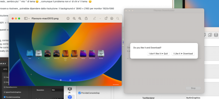Show the image info inspector in Preview

[x=68, y=18]
